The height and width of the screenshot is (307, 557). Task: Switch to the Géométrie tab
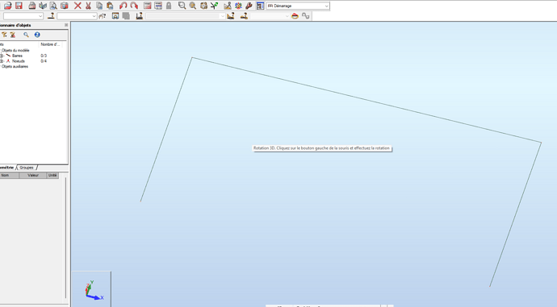coord(7,168)
